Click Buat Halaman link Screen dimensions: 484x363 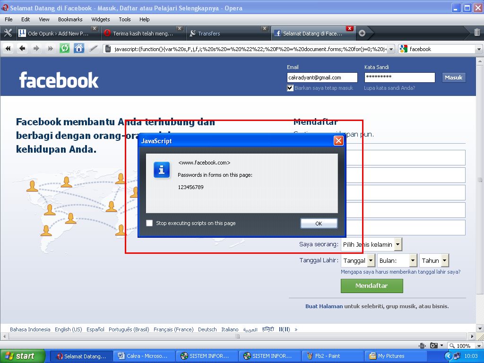coord(324,306)
